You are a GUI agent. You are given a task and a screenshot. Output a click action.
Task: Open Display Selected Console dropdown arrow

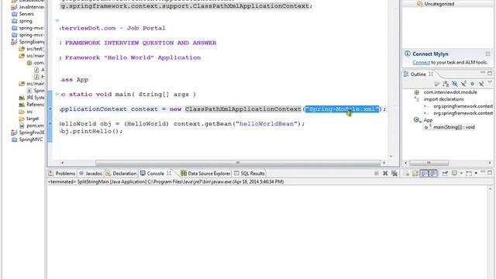461,174
